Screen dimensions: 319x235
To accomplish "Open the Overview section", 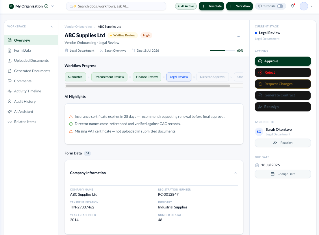I will [x=31, y=40].
